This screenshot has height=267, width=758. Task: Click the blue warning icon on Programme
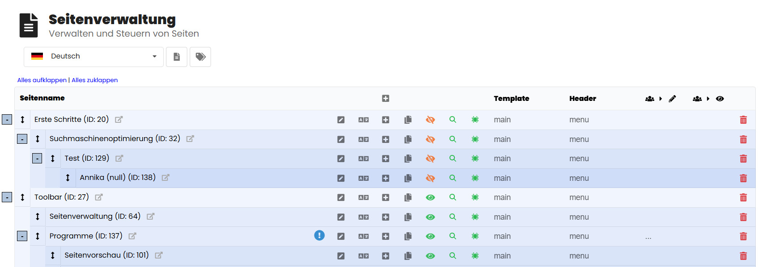[319, 235]
